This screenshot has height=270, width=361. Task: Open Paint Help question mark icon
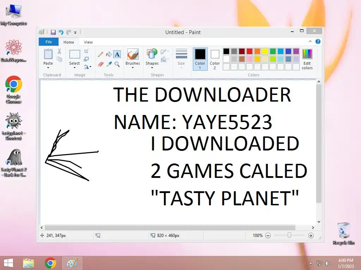coord(318,41)
